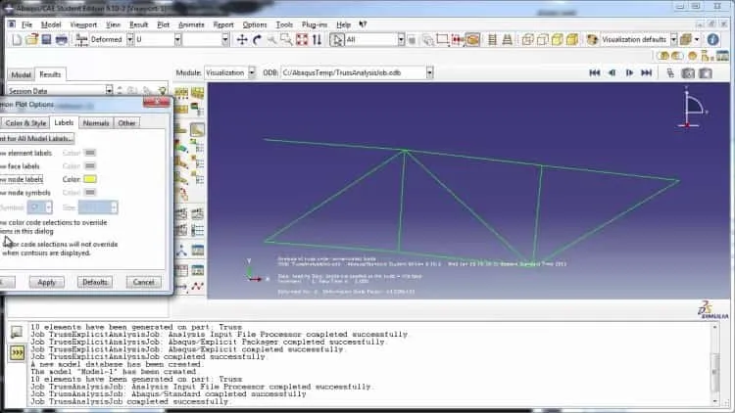Switch to the Results tab

(x=50, y=74)
